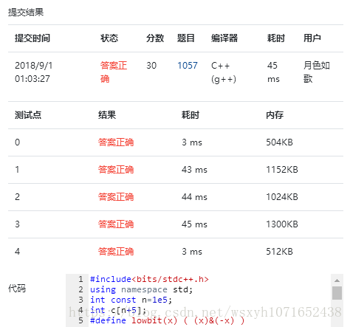
Task: Click the total time 45 ms in top row
Action: 273,72
